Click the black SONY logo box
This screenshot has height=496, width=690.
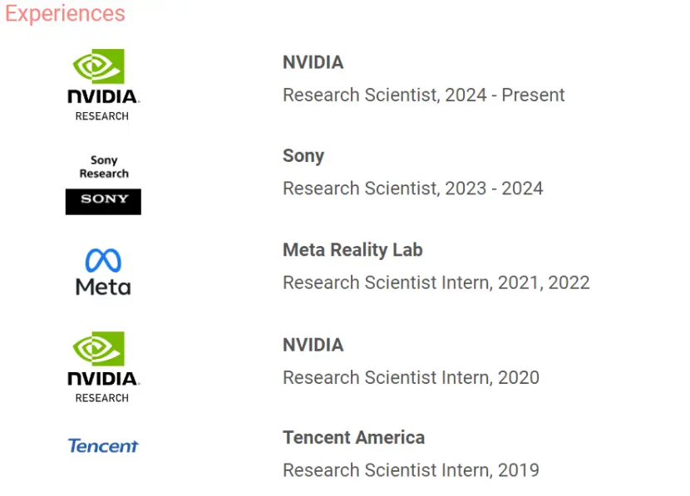coord(103,201)
